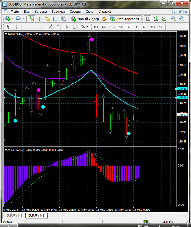Open the Файл menu

[x=14, y=12]
